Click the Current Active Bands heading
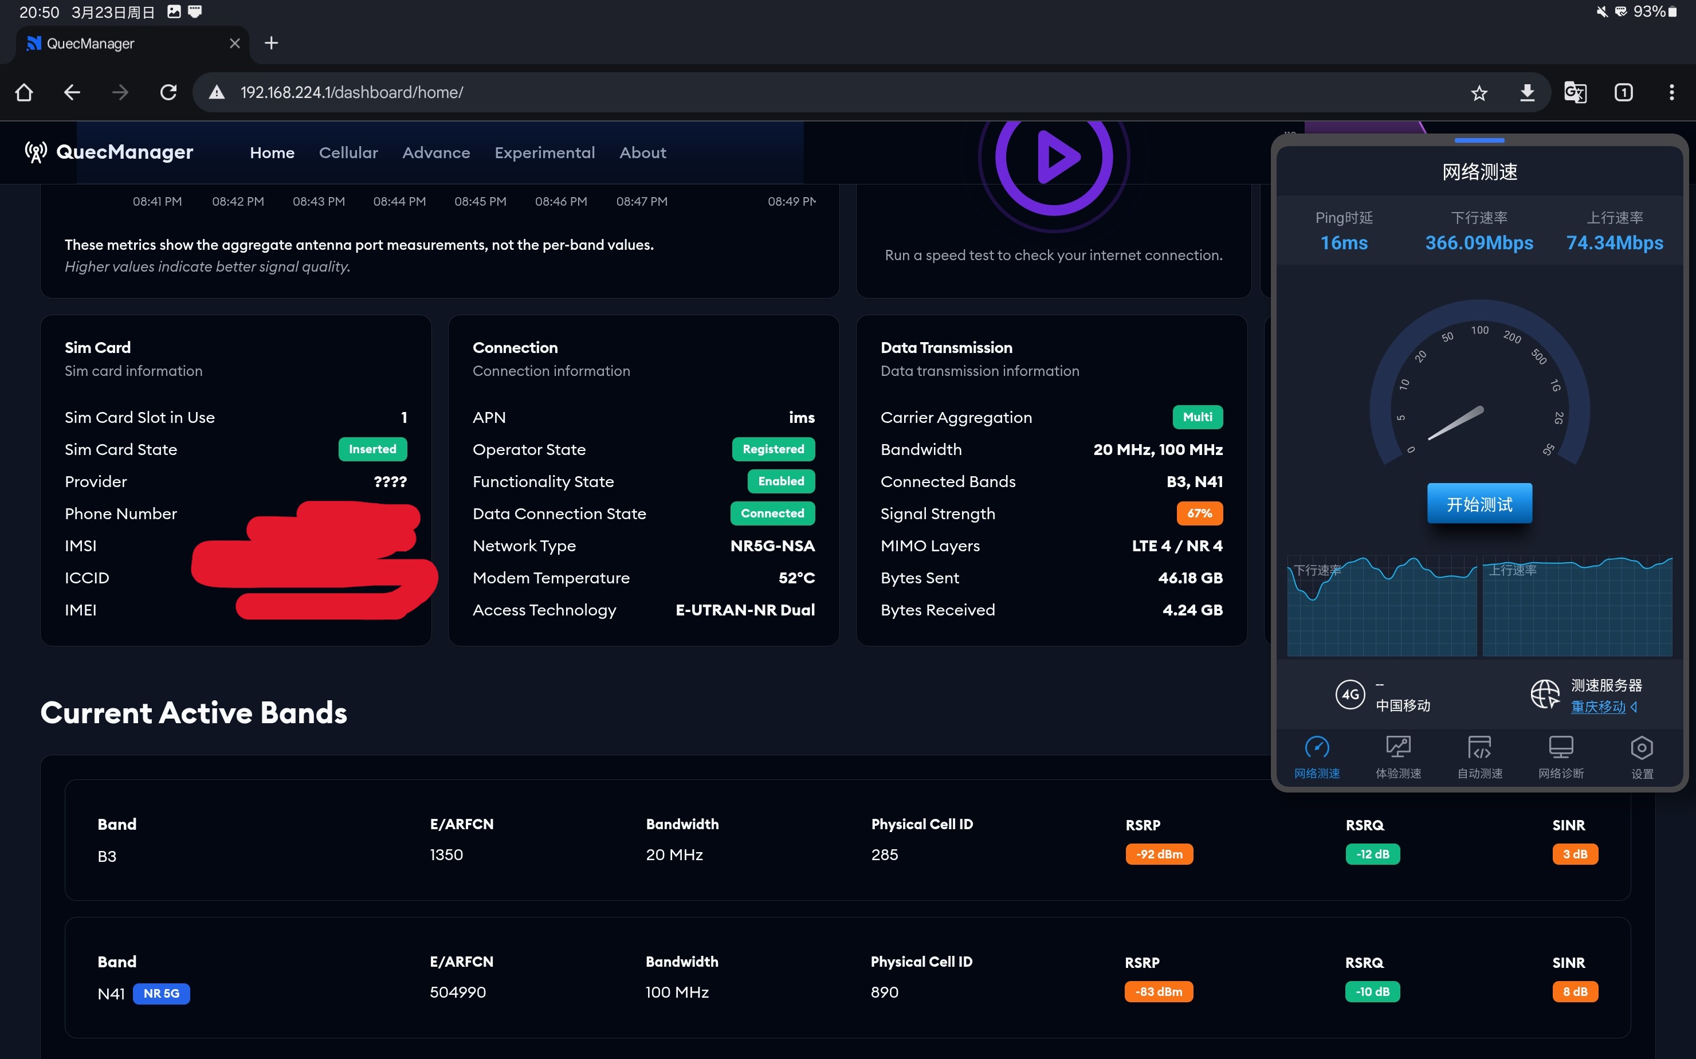 click(x=193, y=712)
